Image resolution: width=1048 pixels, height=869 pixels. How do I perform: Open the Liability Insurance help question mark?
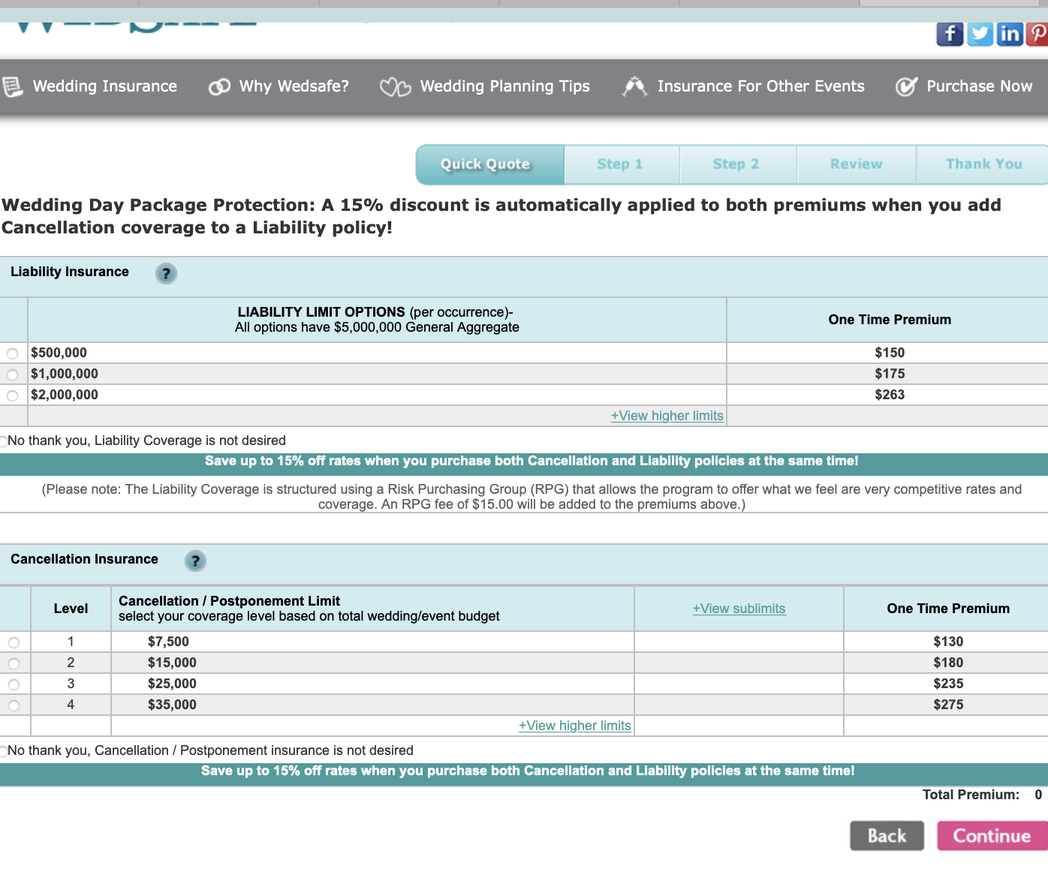(x=166, y=273)
